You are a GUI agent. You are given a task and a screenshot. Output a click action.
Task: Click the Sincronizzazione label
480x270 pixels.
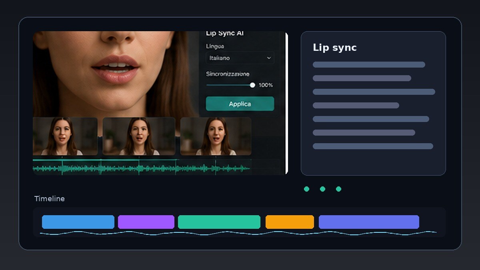(228, 74)
